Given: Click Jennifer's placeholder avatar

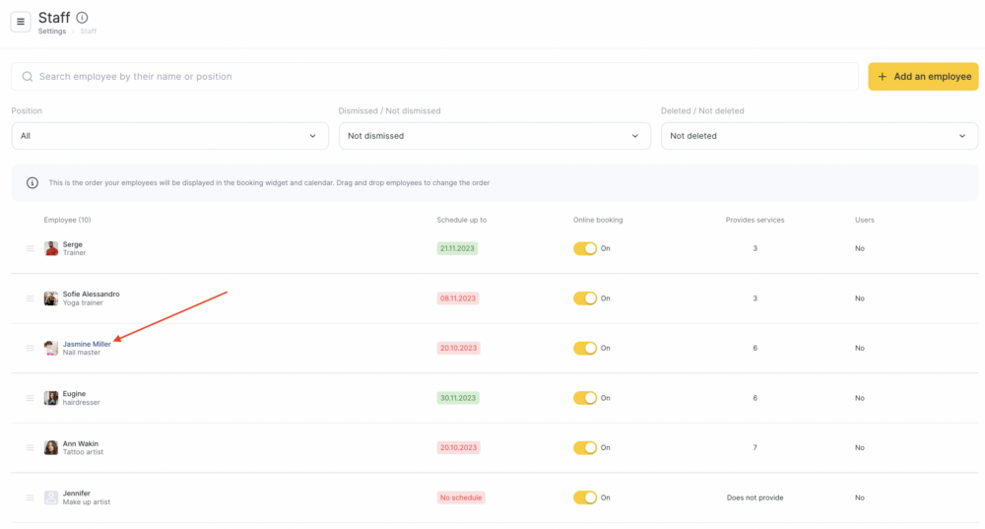Looking at the screenshot, I should (51, 497).
